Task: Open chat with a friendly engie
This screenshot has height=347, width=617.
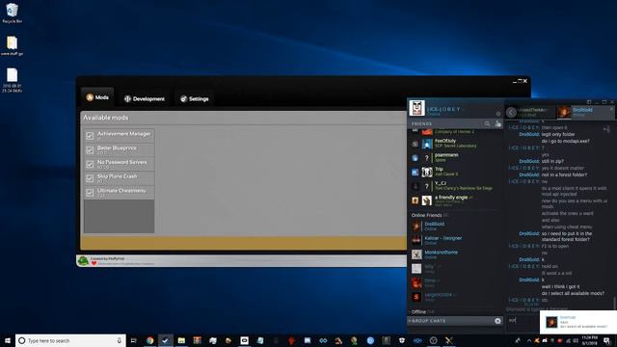Action: [455, 200]
